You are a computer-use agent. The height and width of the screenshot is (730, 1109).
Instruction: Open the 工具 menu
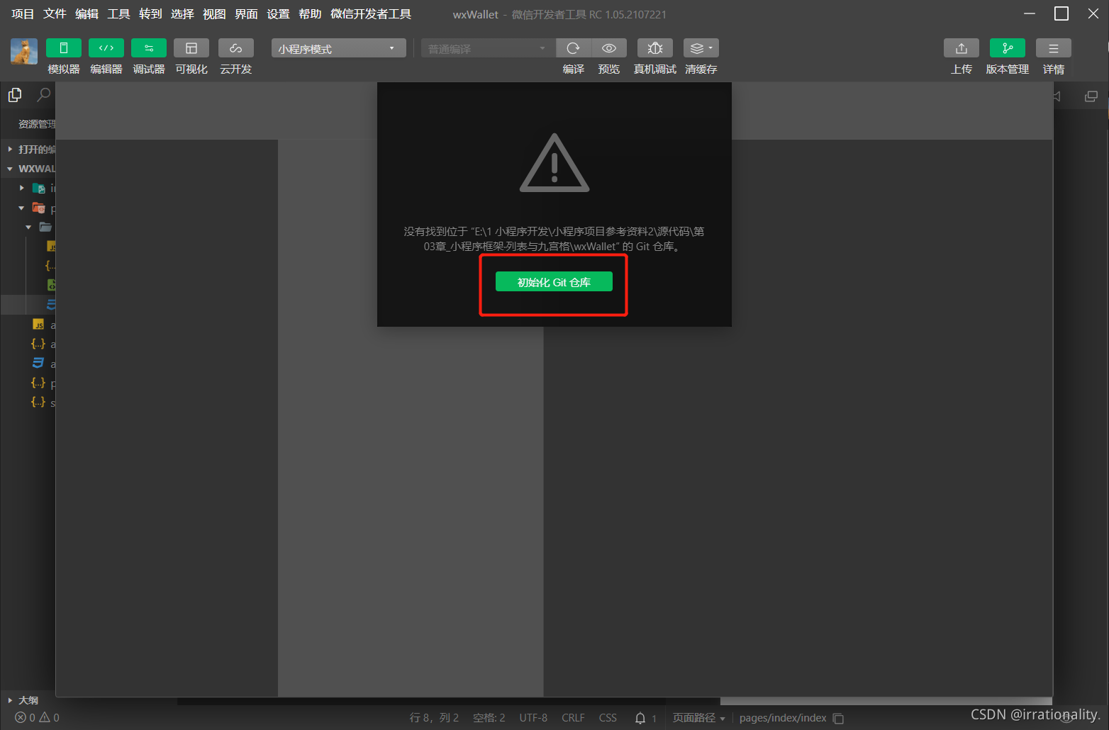118,14
